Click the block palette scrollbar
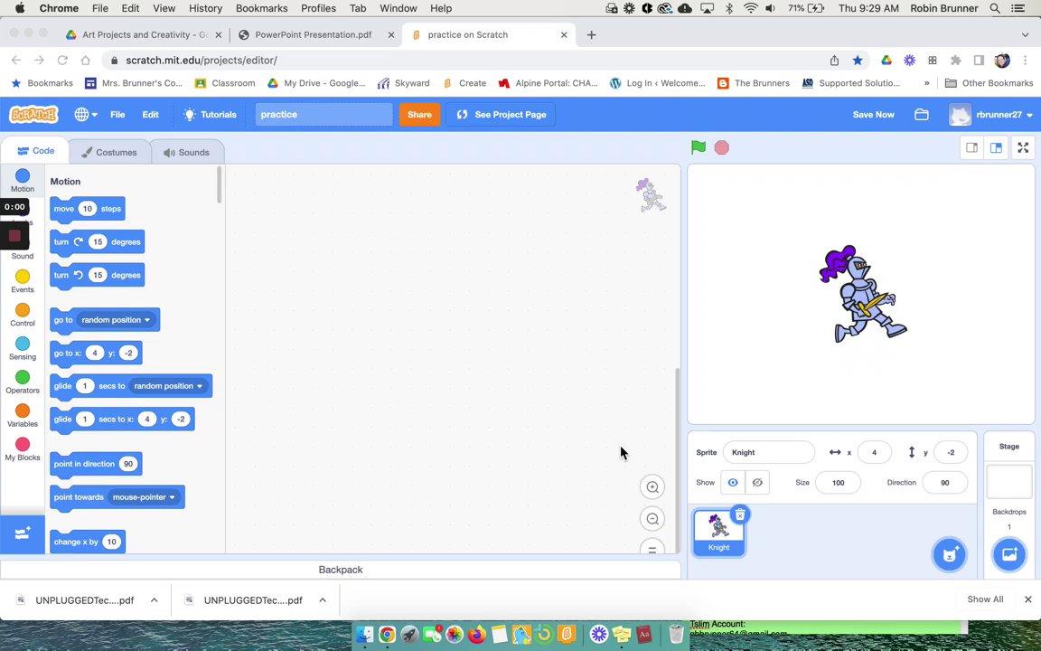The width and height of the screenshot is (1041, 651). (219, 184)
